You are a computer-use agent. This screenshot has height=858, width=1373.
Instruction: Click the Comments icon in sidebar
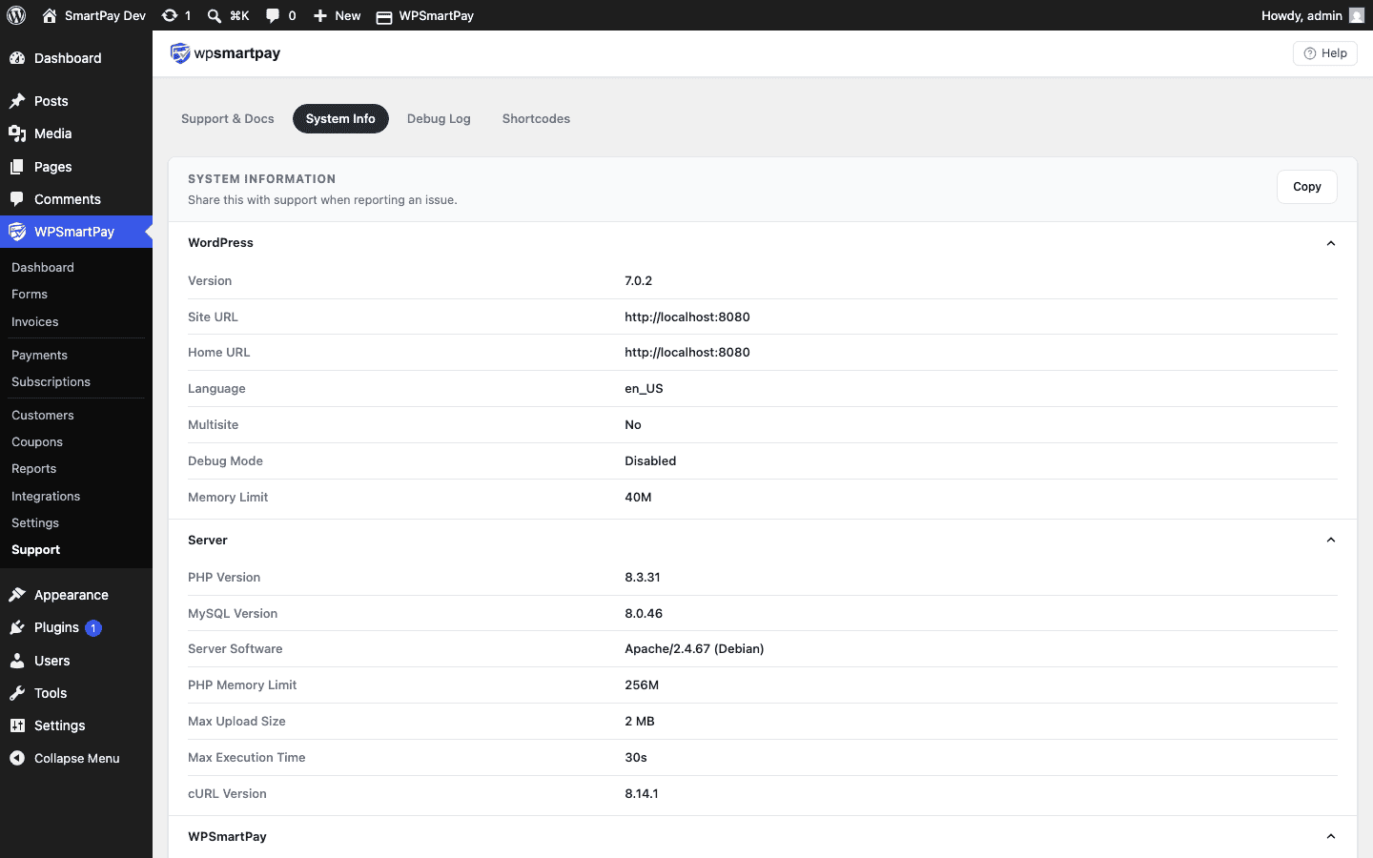pyautogui.click(x=17, y=199)
